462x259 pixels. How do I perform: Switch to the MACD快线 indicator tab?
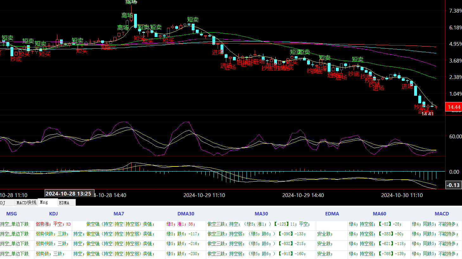click(x=26, y=202)
